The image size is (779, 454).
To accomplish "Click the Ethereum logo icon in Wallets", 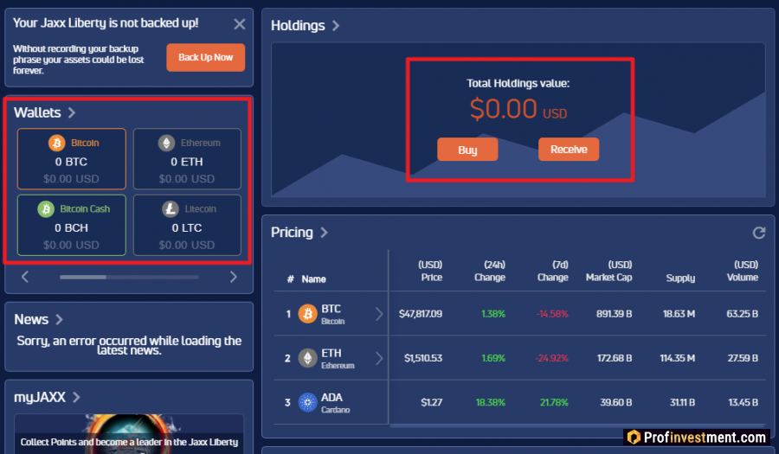I will click(x=166, y=143).
